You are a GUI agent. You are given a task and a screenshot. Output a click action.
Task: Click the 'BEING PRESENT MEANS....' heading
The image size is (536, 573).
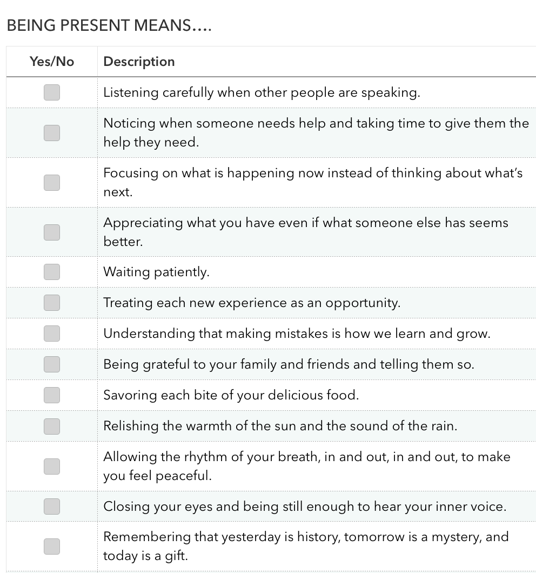click(109, 25)
